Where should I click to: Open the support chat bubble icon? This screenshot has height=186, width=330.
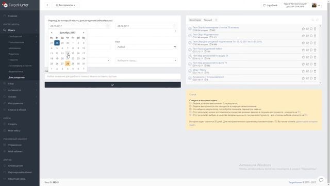(321, 180)
